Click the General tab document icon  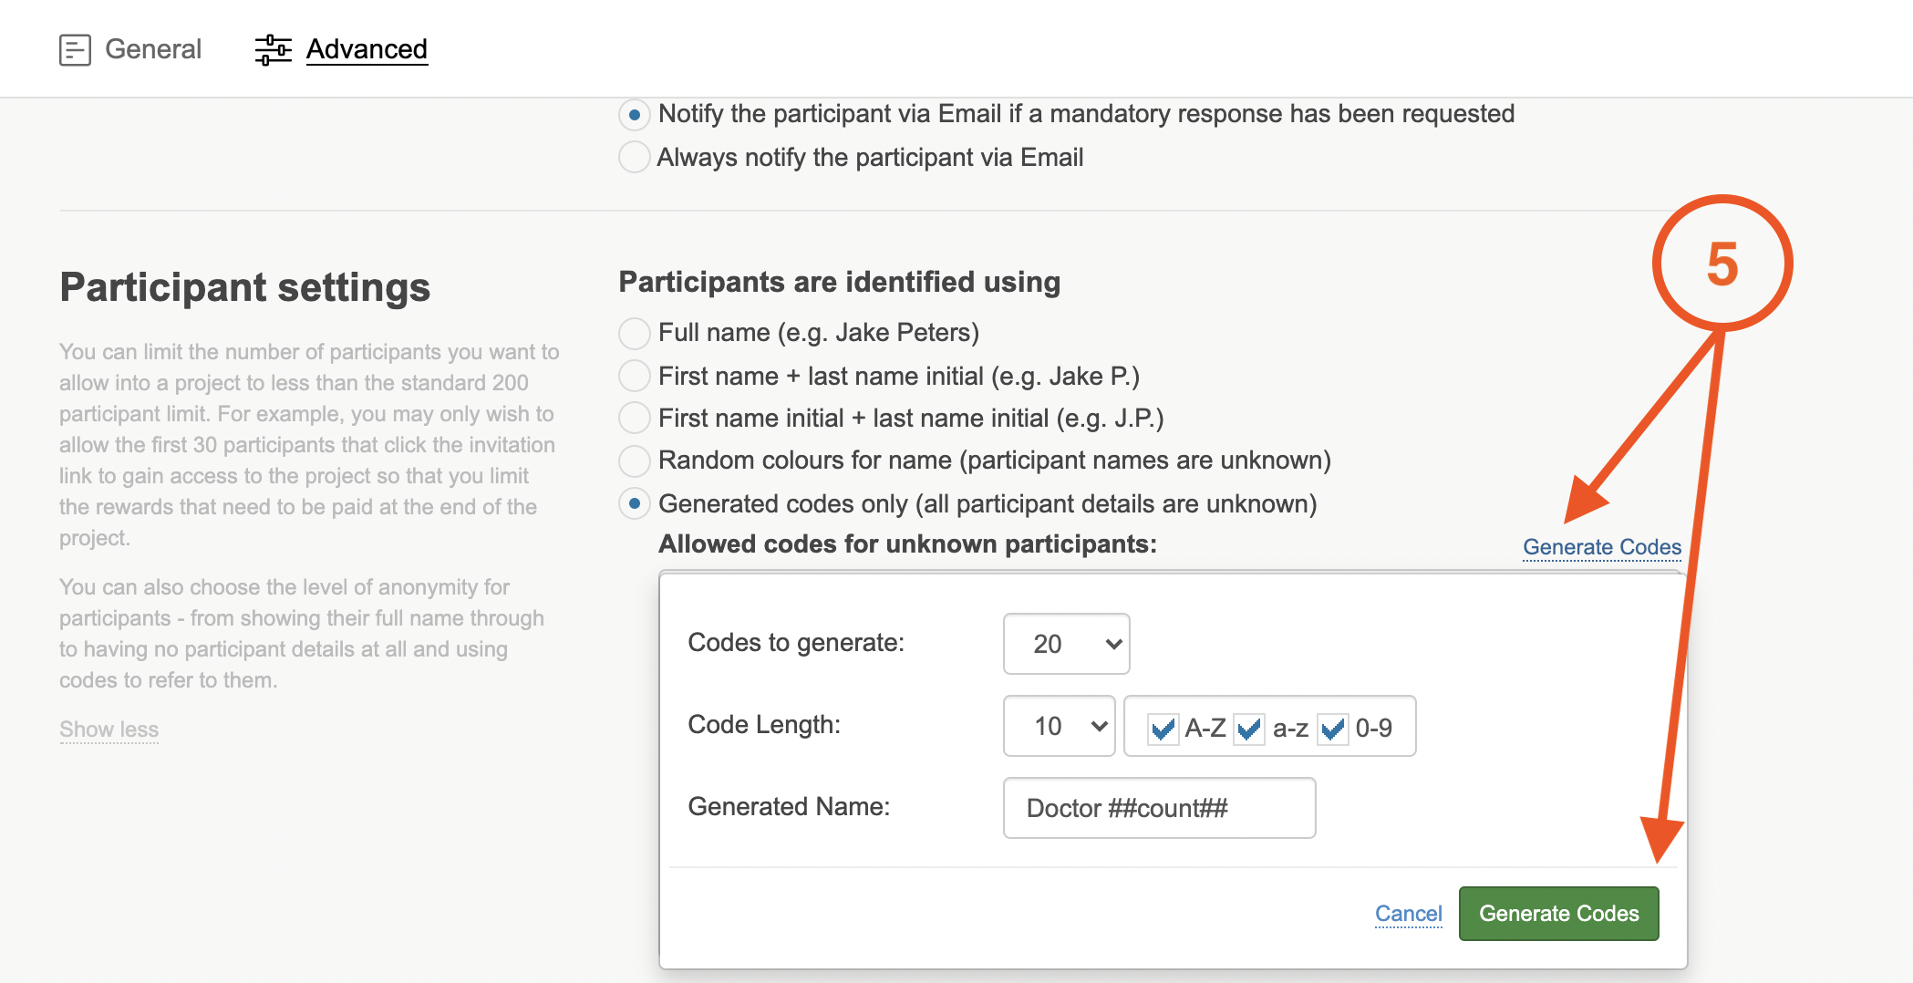click(x=75, y=49)
